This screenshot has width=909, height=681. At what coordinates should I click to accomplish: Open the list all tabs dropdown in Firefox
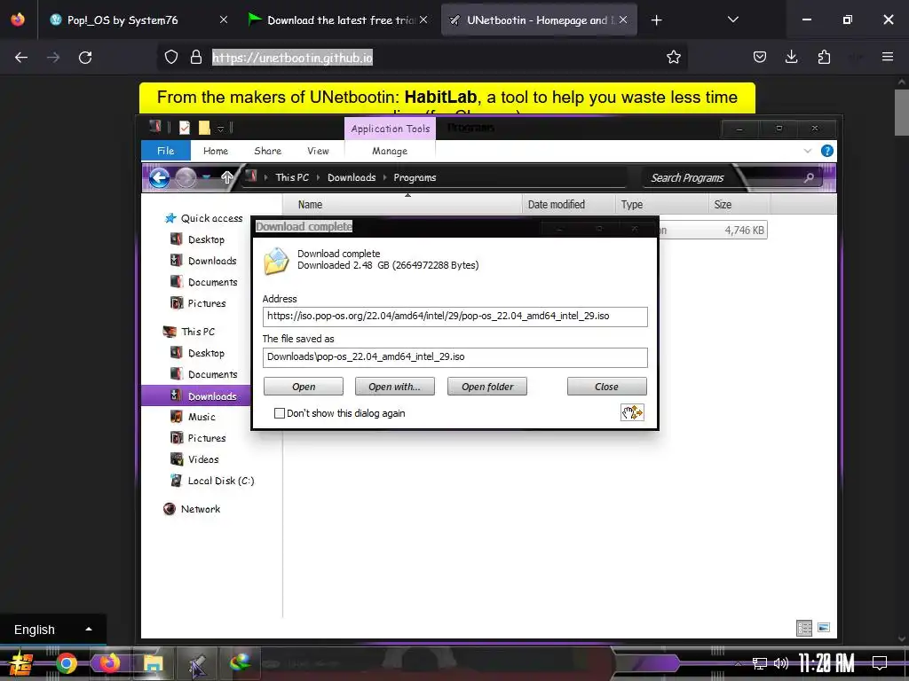(732, 20)
